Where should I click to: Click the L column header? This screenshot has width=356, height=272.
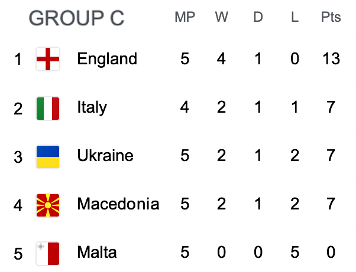(294, 17)
